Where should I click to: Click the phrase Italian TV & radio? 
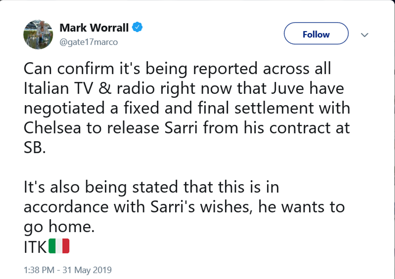click(x=89, y=88)
